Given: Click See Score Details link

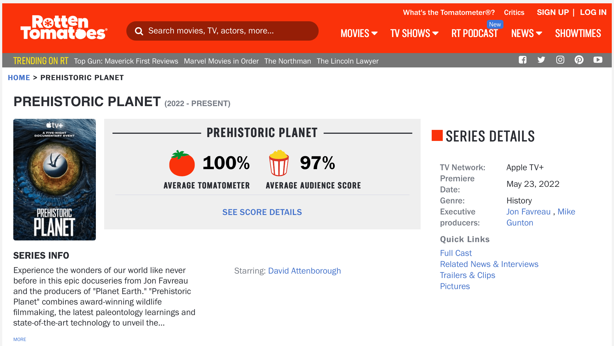Looking at the screenshot, I should click(x=262, y=212).
